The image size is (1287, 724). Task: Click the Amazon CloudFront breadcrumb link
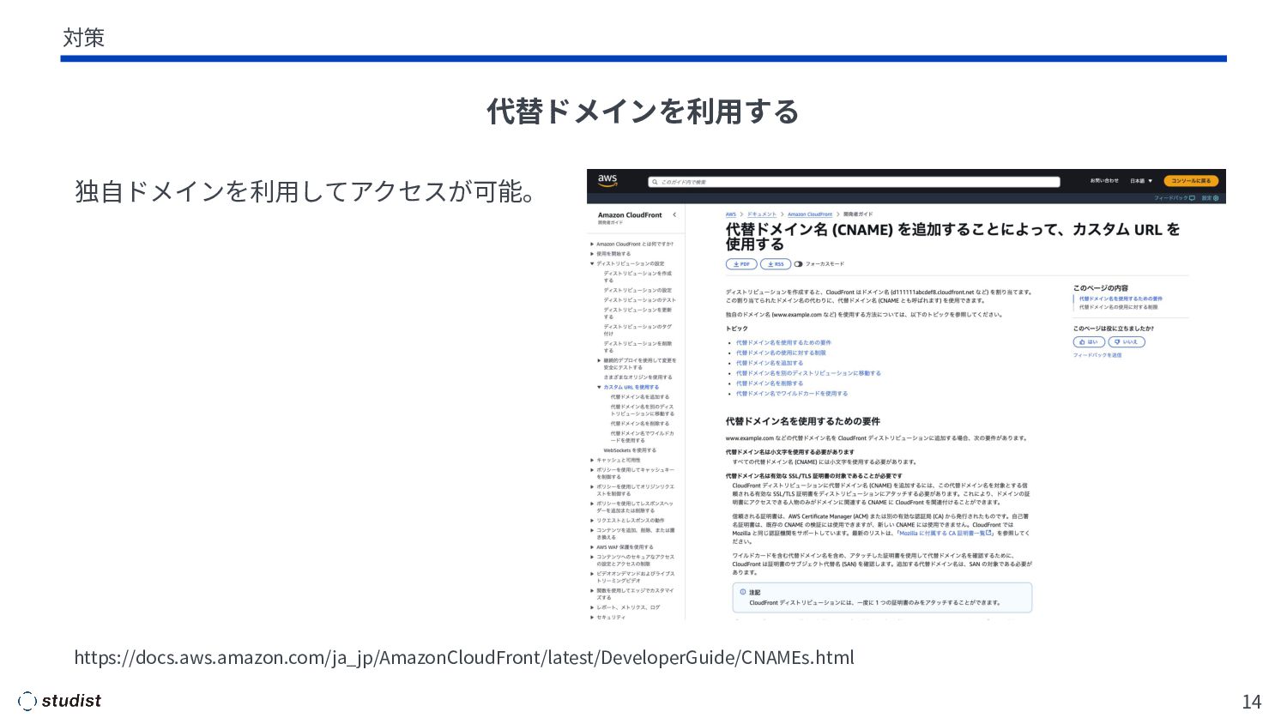(x=810, y=214)
